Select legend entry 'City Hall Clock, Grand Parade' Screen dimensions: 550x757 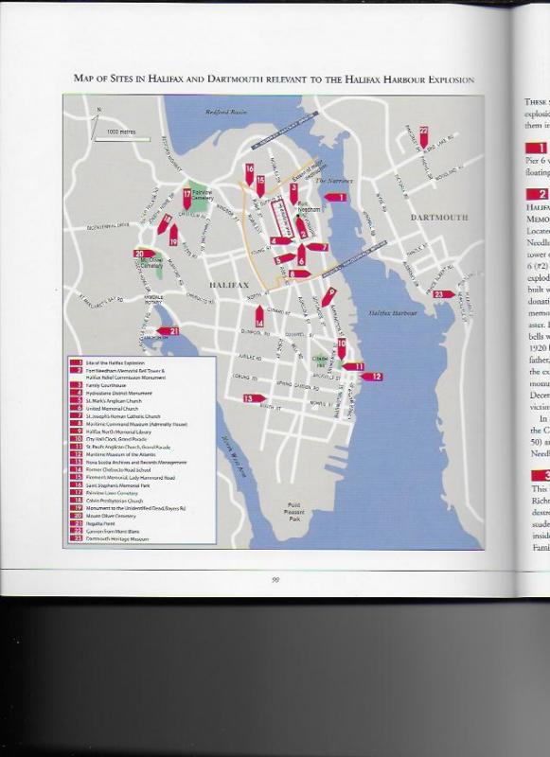(109, 439)
